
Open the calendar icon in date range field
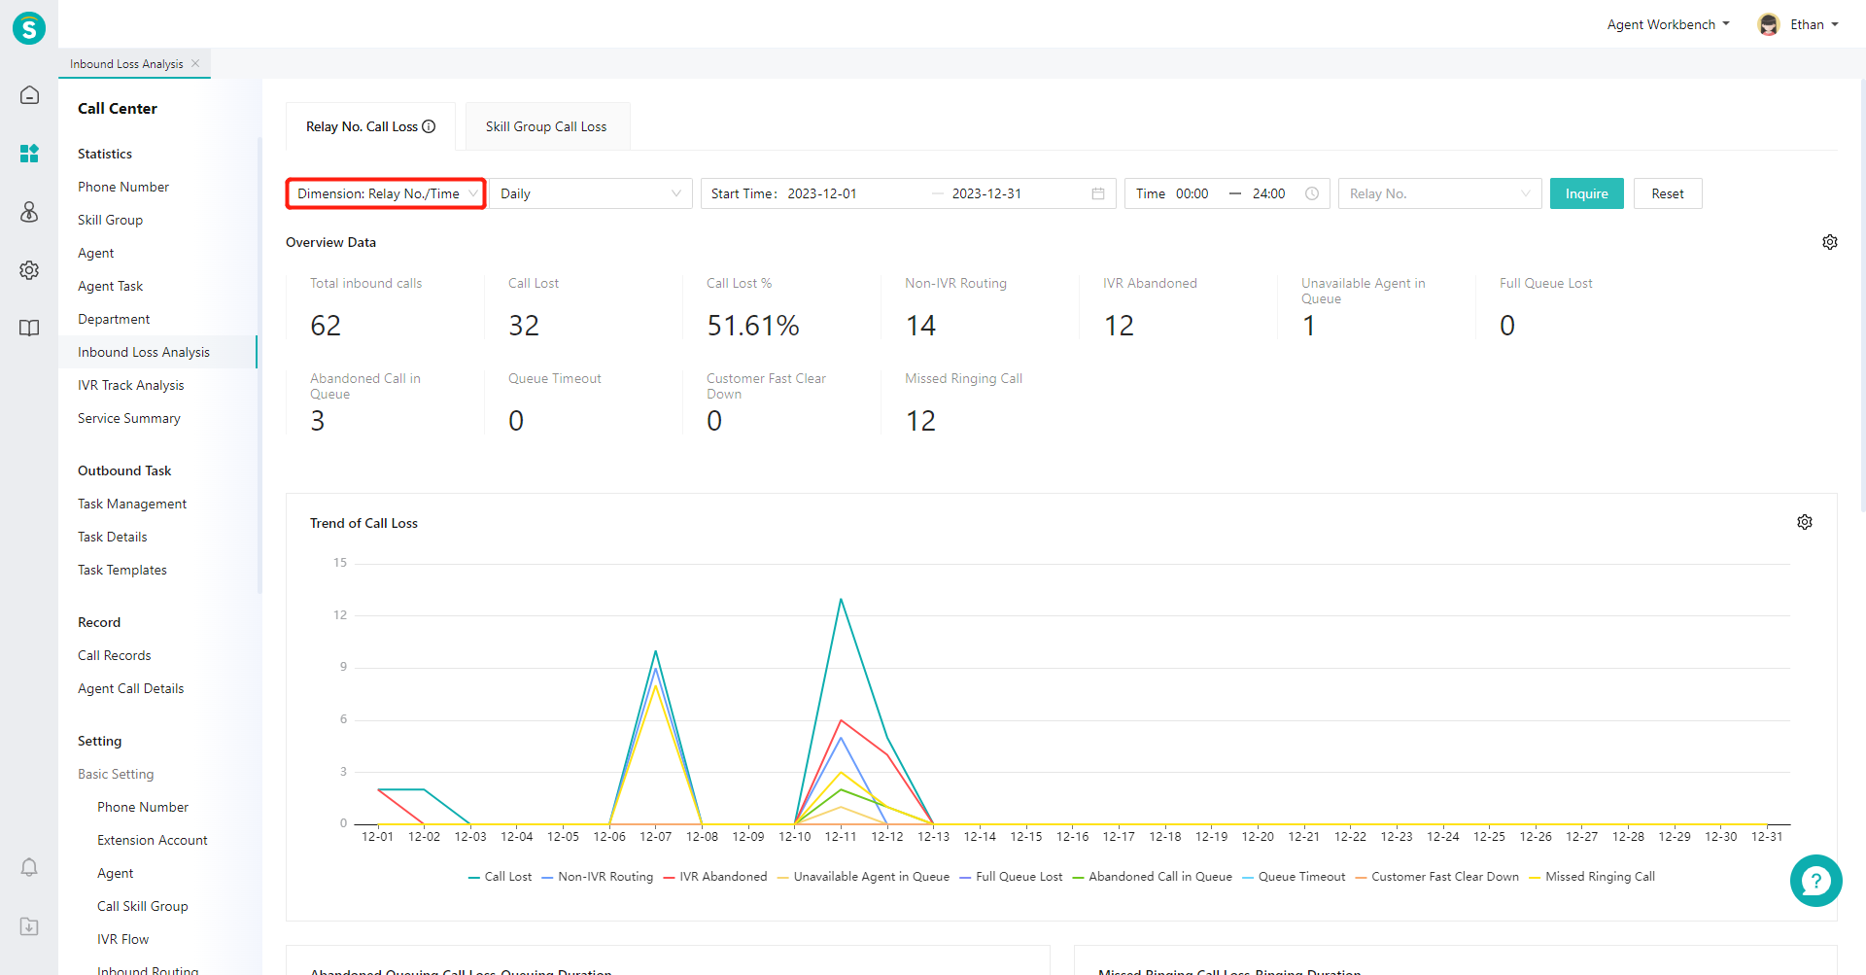1098,193
